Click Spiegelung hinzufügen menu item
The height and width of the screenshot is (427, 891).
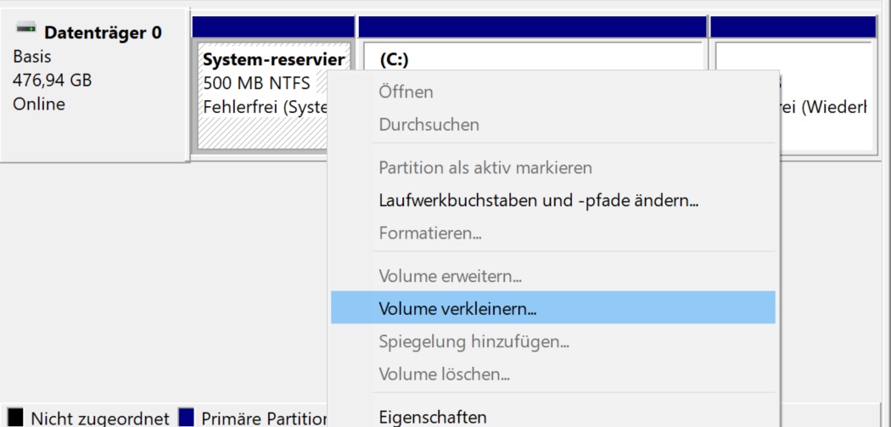point(474,342)
